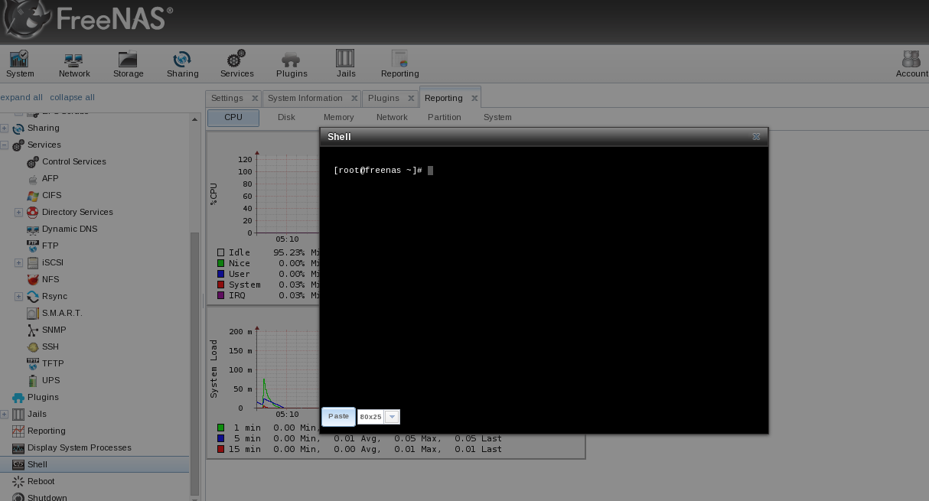Click the Control Services icon in tree
The image size is (929, 501).
33,161
